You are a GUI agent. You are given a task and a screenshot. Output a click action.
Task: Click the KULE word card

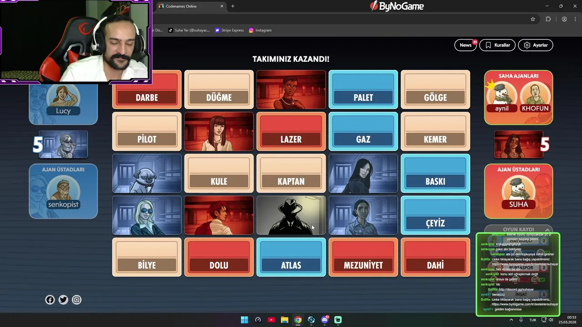[x=219, y=173]
